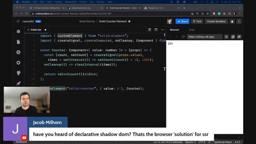Go forward in the preview browser

pyautogui.click(x=176, y=37)
